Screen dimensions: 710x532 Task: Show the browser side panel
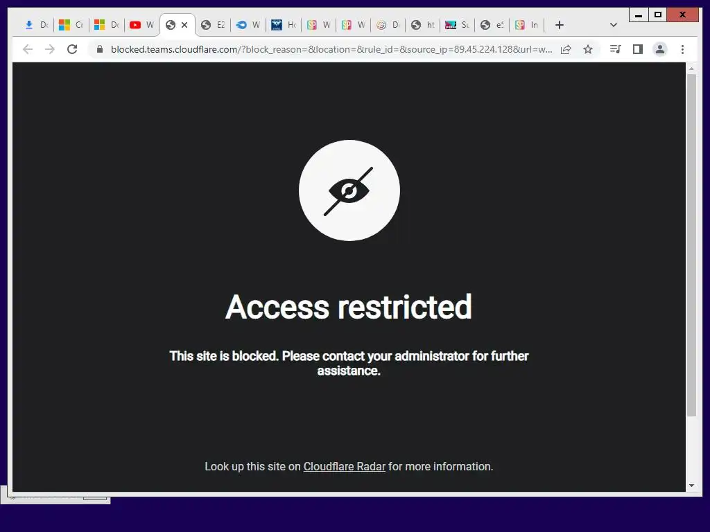point(638,49)
